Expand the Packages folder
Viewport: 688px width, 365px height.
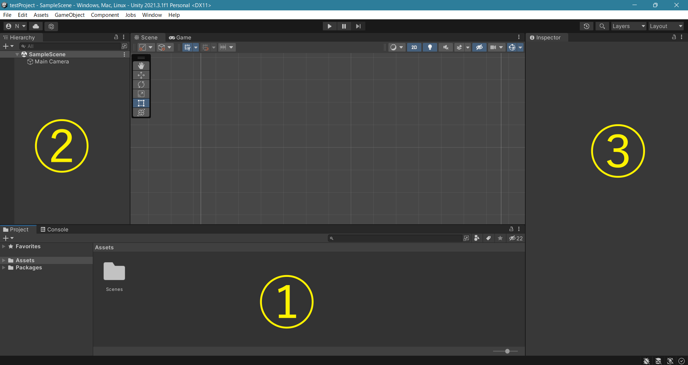click(4, 268)
